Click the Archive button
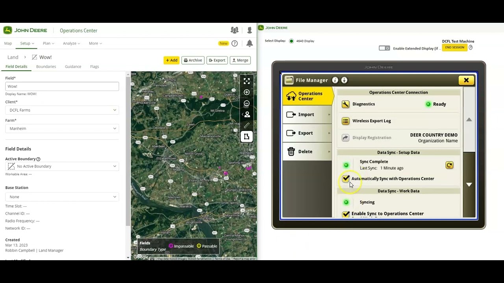Viewport: 504px width, 283px height. coord(193,60)
